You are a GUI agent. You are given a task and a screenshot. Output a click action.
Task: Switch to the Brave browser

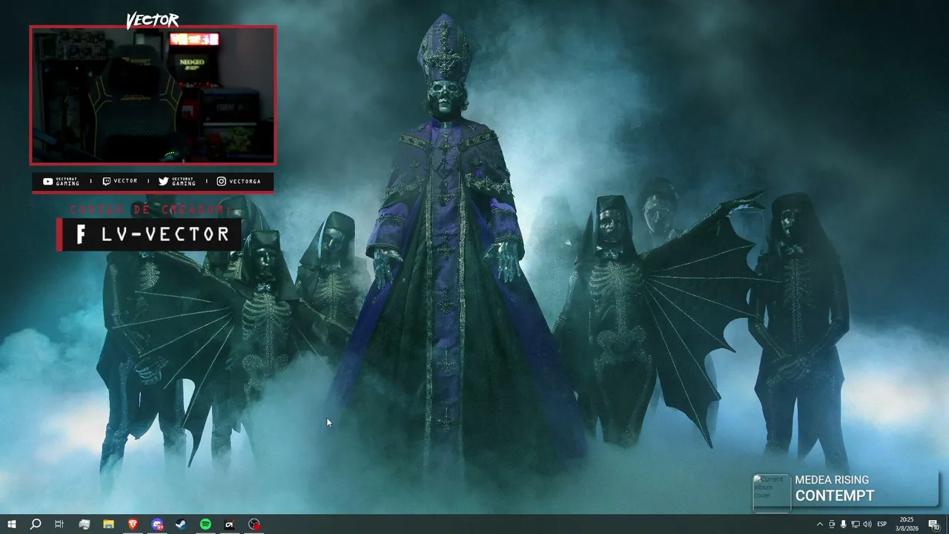click(133, 524)
